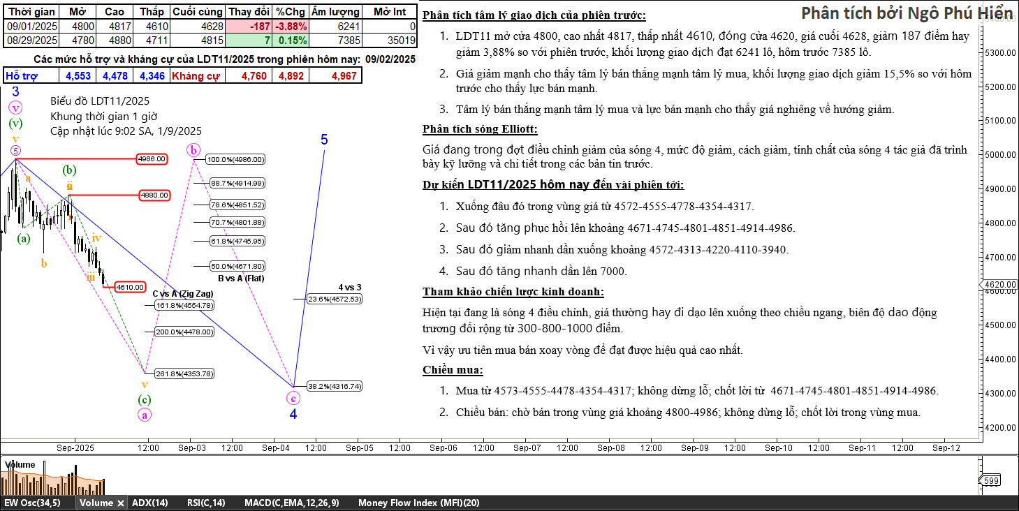Switch to the ADX(14) indicator tab

pos(149,503)
